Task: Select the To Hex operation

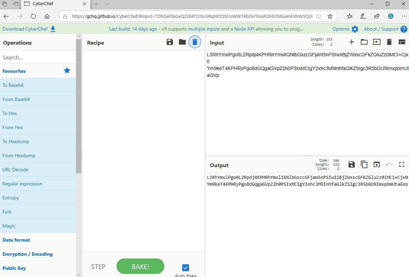Action: [x=38, y=113]
